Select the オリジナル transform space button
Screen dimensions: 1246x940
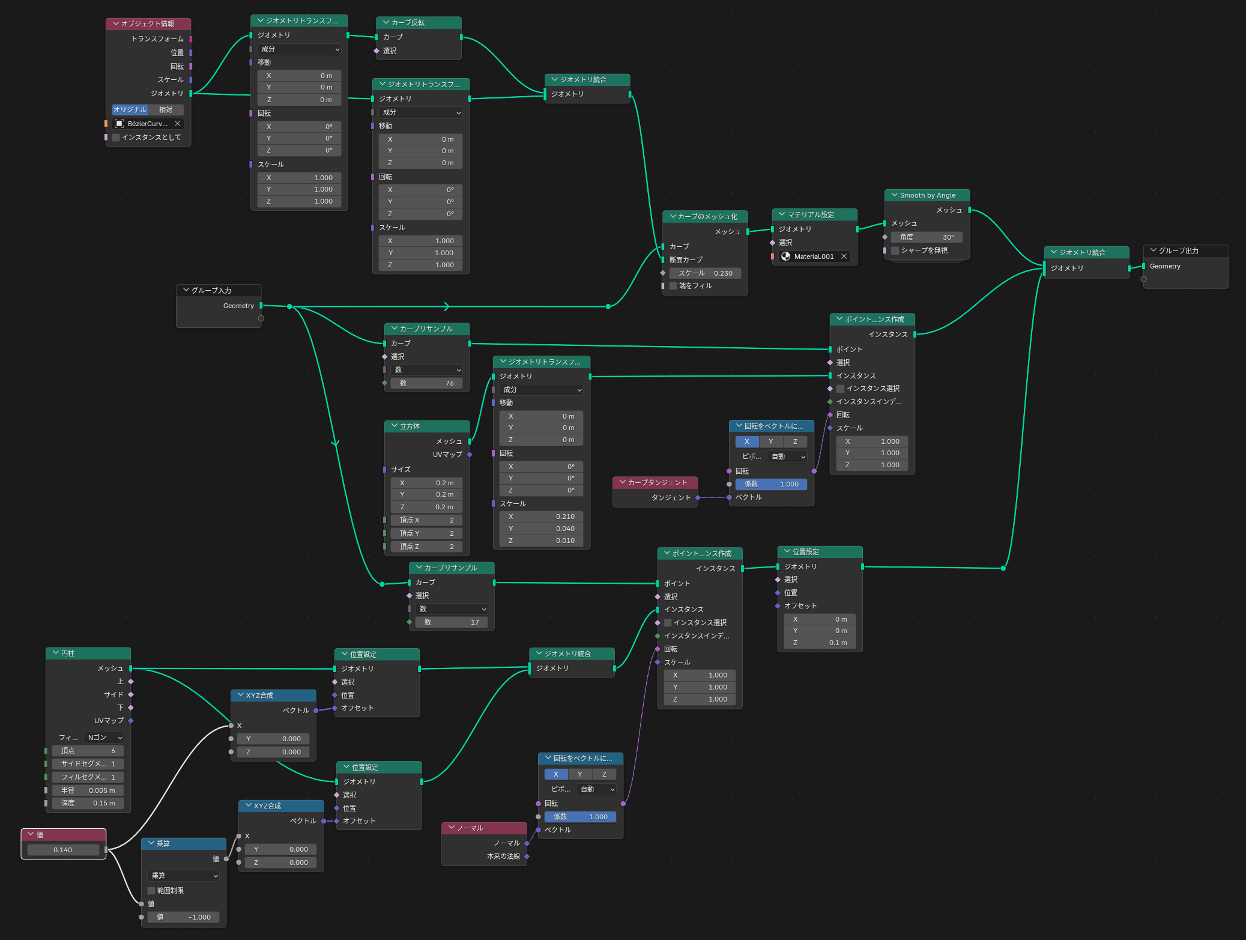[x=130, y=110]
